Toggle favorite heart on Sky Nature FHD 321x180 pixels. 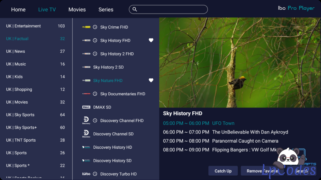click(151, 80)
